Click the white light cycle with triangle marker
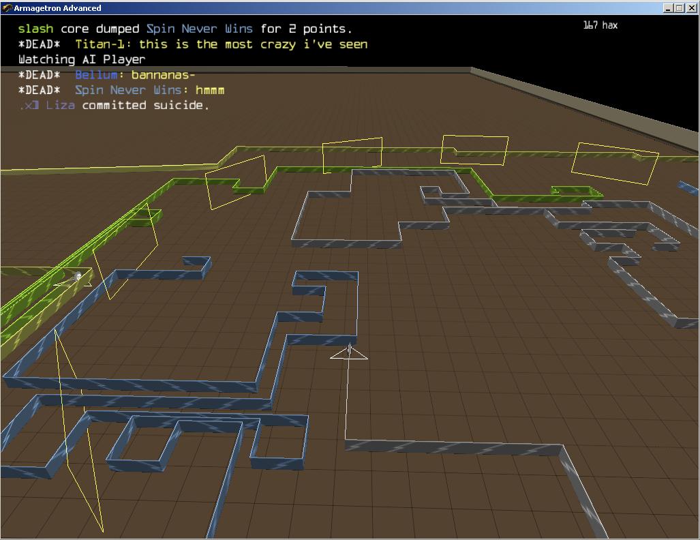 click(349, 352)
